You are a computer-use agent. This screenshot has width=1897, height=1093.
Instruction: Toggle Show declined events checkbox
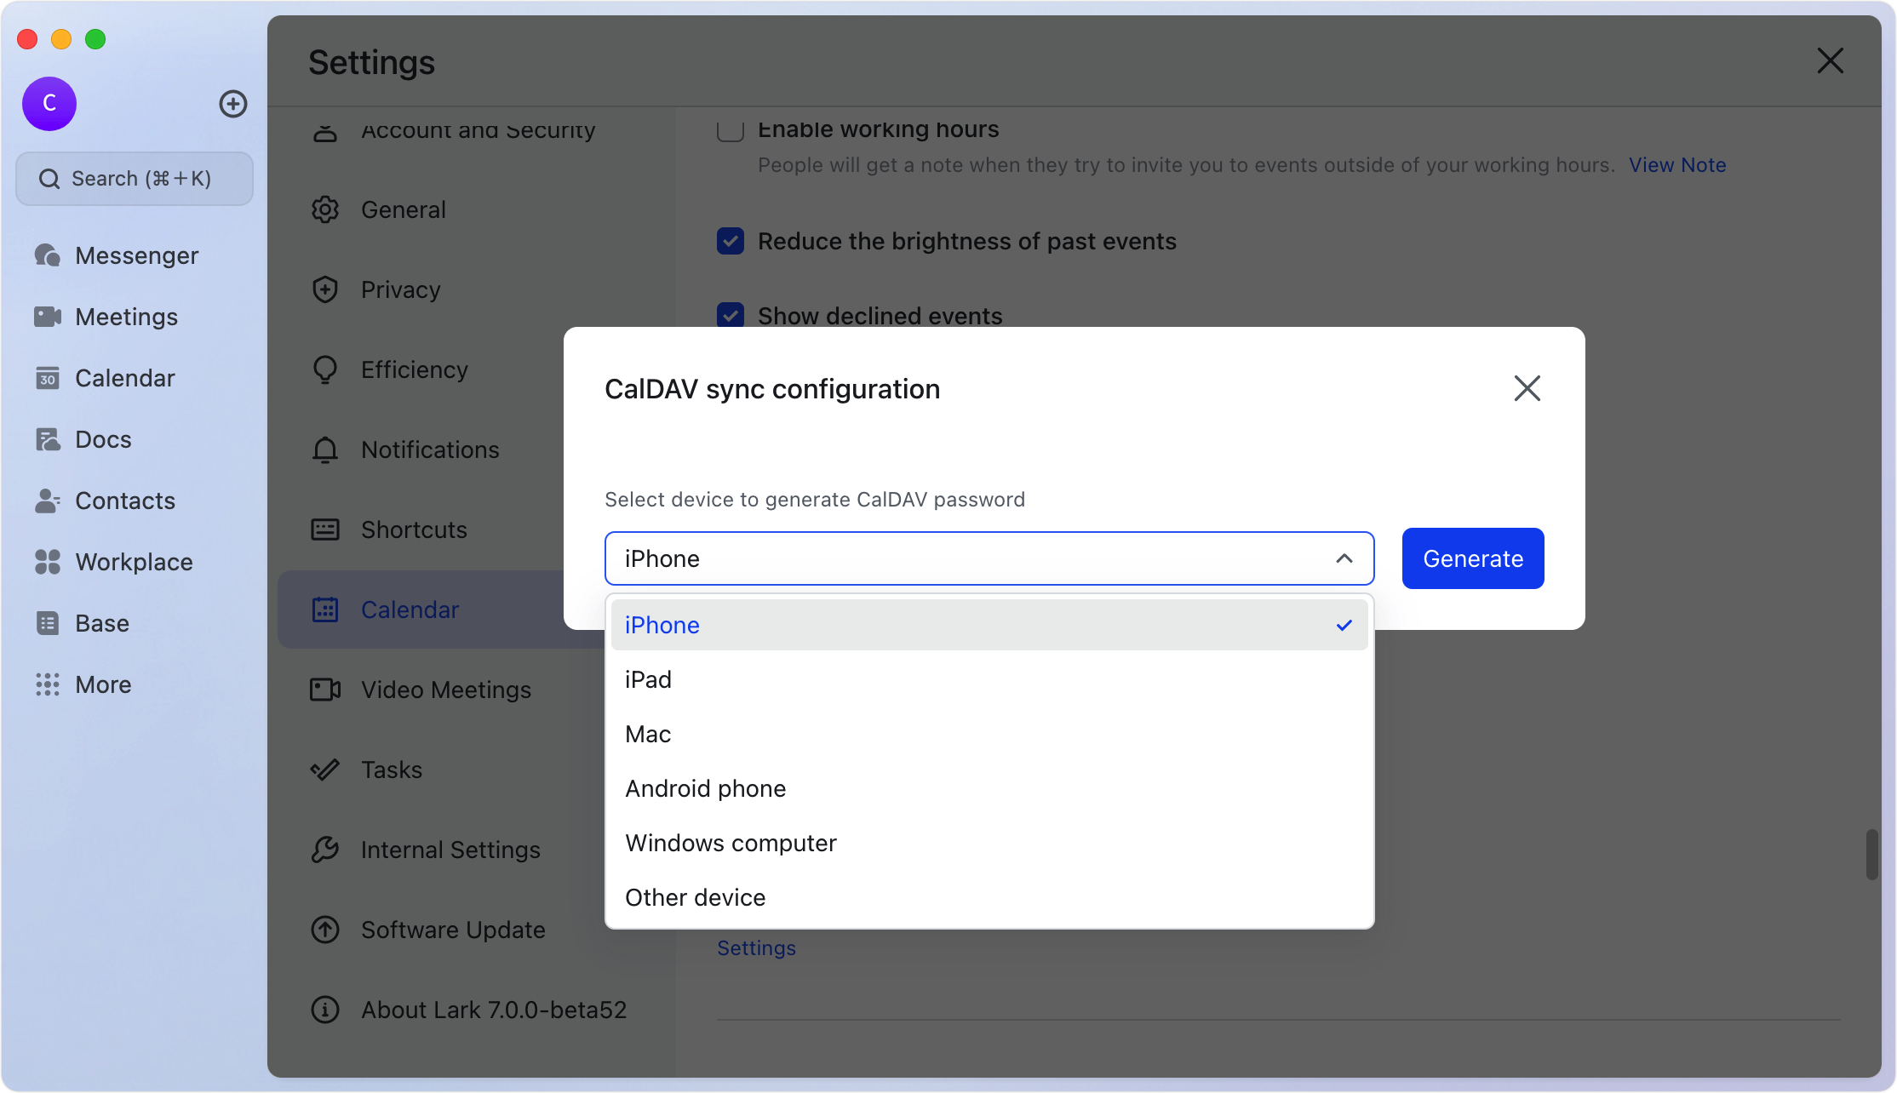coord(731,315)
